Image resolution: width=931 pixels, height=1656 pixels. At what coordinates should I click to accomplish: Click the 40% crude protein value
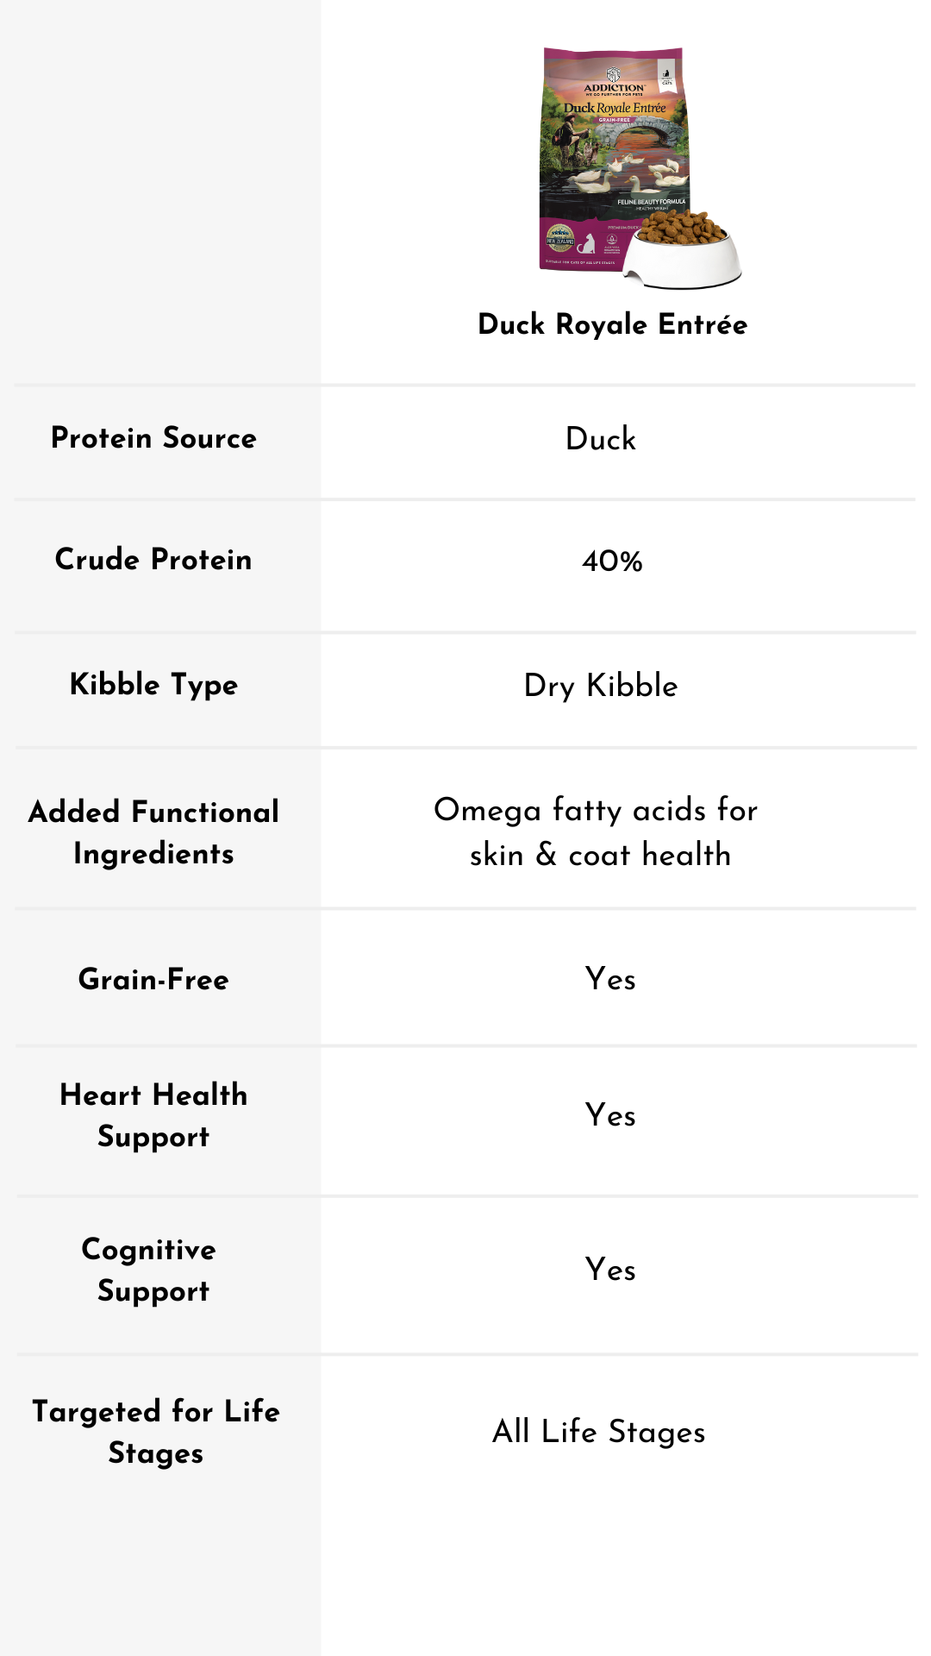612,561
